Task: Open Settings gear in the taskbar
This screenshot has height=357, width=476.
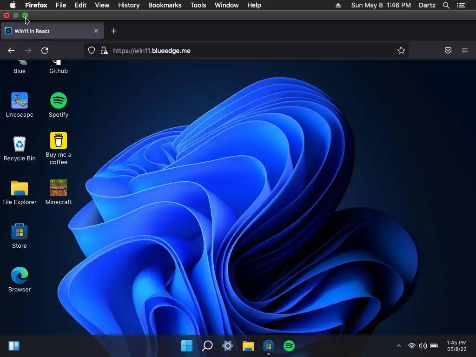Action: coord(228,346)
